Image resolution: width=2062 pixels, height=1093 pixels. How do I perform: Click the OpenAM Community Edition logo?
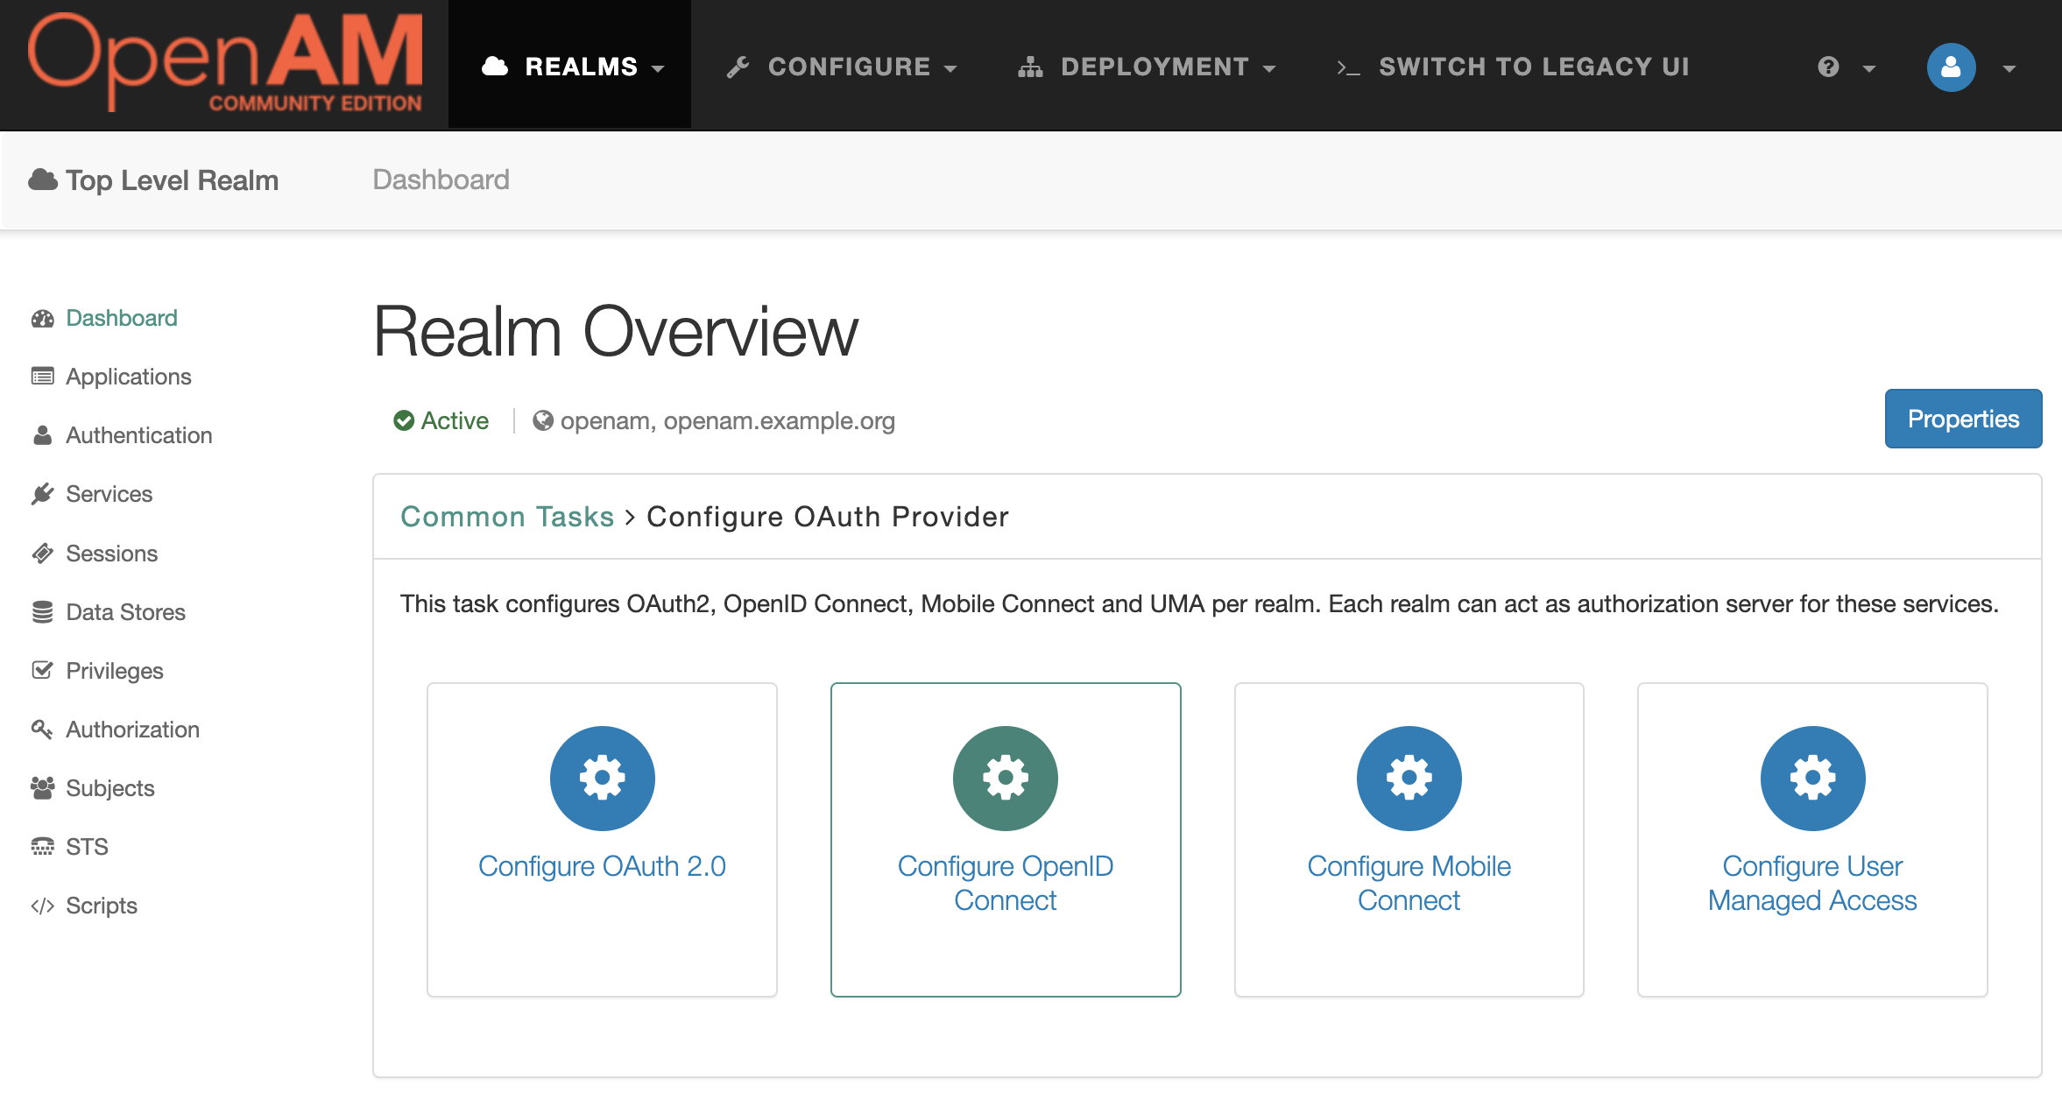(x=225, y=63)
